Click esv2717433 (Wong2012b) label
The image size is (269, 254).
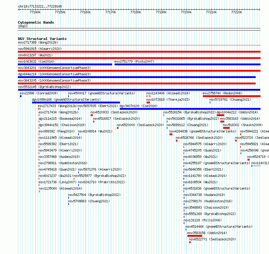[x=58, y=106]
